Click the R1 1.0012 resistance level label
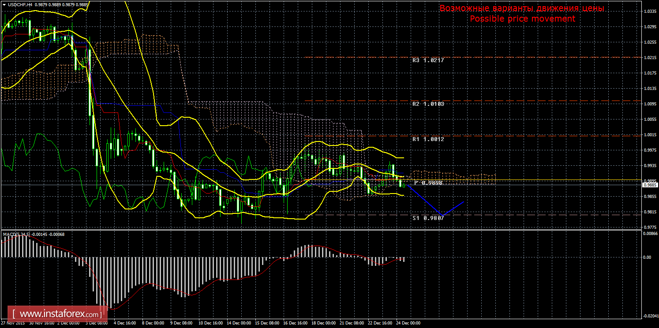The width and height of the screenshot is (659, 328). (428, 139)
